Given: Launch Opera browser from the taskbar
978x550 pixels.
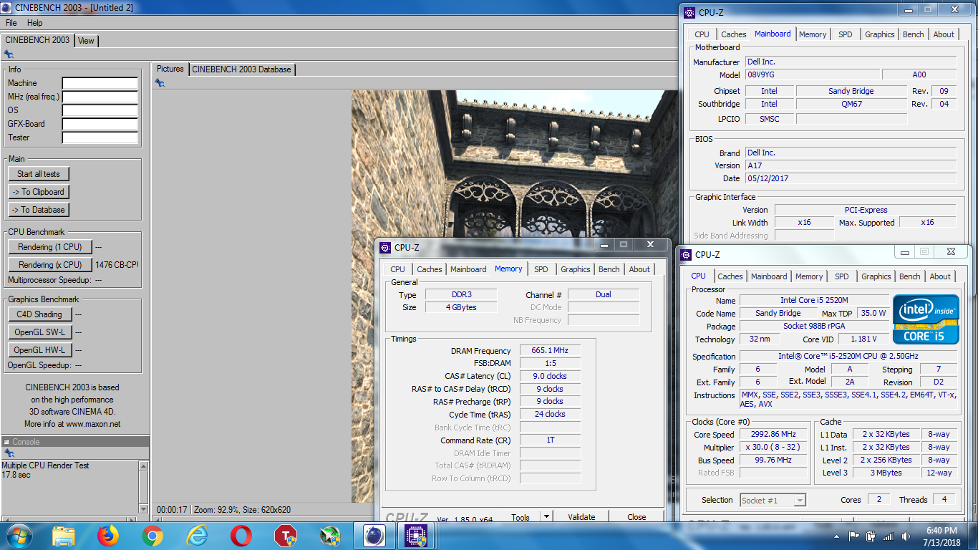Looking at the screenshot, I should [x=241, y=536].
